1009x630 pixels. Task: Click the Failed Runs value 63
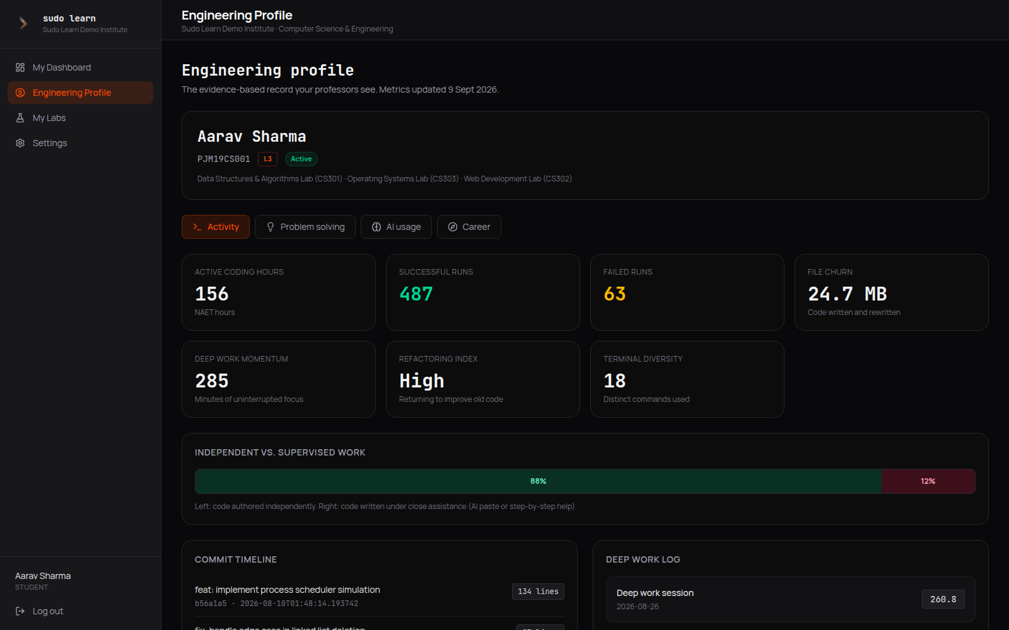(x=615, y=294)
